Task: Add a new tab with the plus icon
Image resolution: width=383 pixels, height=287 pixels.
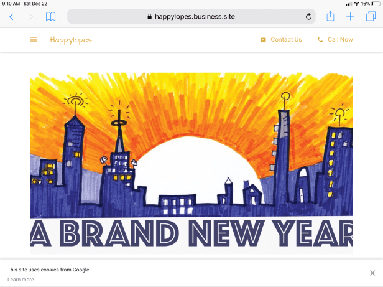Action: (x=351, y=16)
